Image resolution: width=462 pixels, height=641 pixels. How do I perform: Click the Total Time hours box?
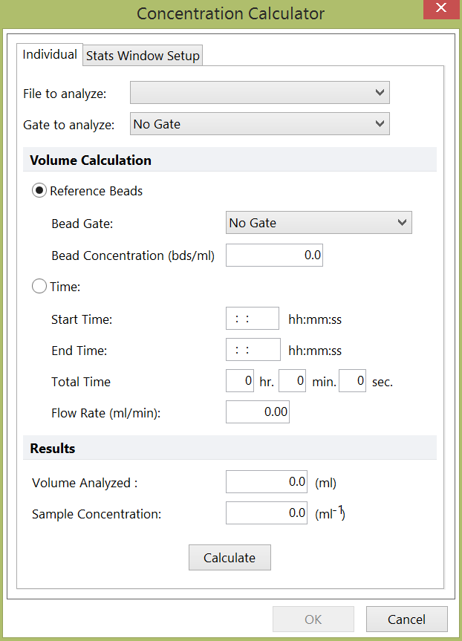tap(241, 382)
